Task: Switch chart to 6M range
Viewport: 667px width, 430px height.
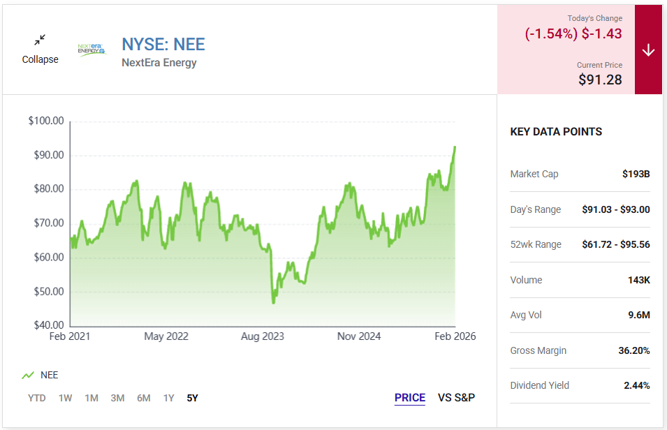Action: 144,398
